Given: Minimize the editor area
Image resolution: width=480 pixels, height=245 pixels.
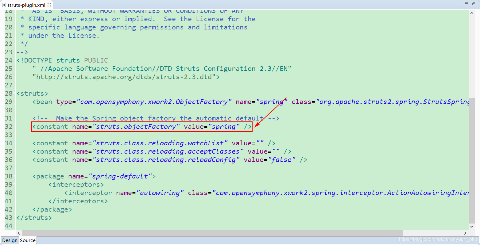Looking at the screenshot, I should coord(467,3).
